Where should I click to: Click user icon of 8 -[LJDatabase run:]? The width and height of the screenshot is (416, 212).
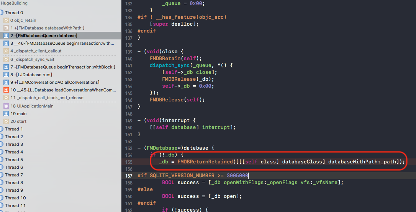6,75
